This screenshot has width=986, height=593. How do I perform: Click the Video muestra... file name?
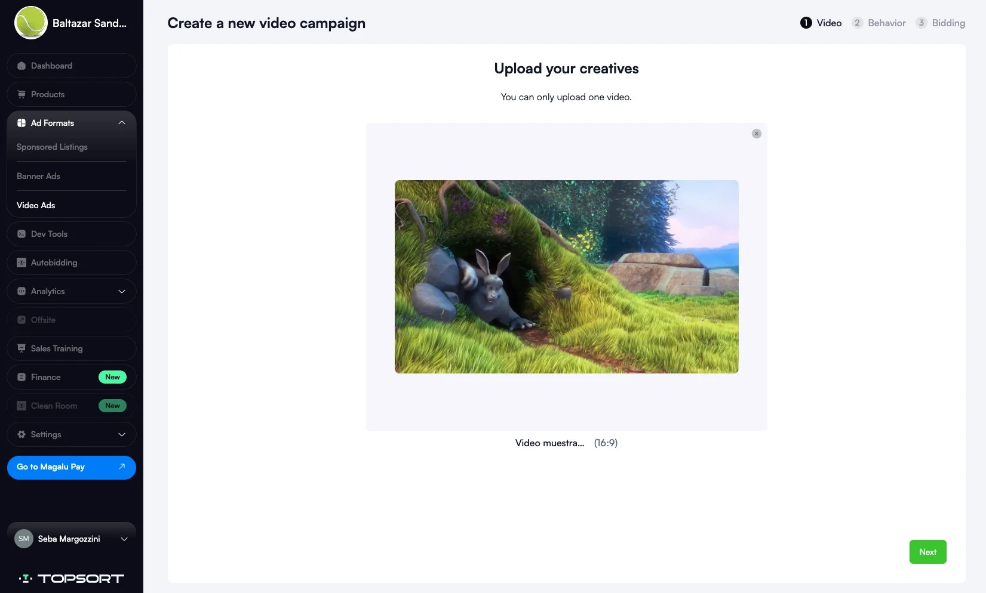pyautogui.click(x=549, y=443)
